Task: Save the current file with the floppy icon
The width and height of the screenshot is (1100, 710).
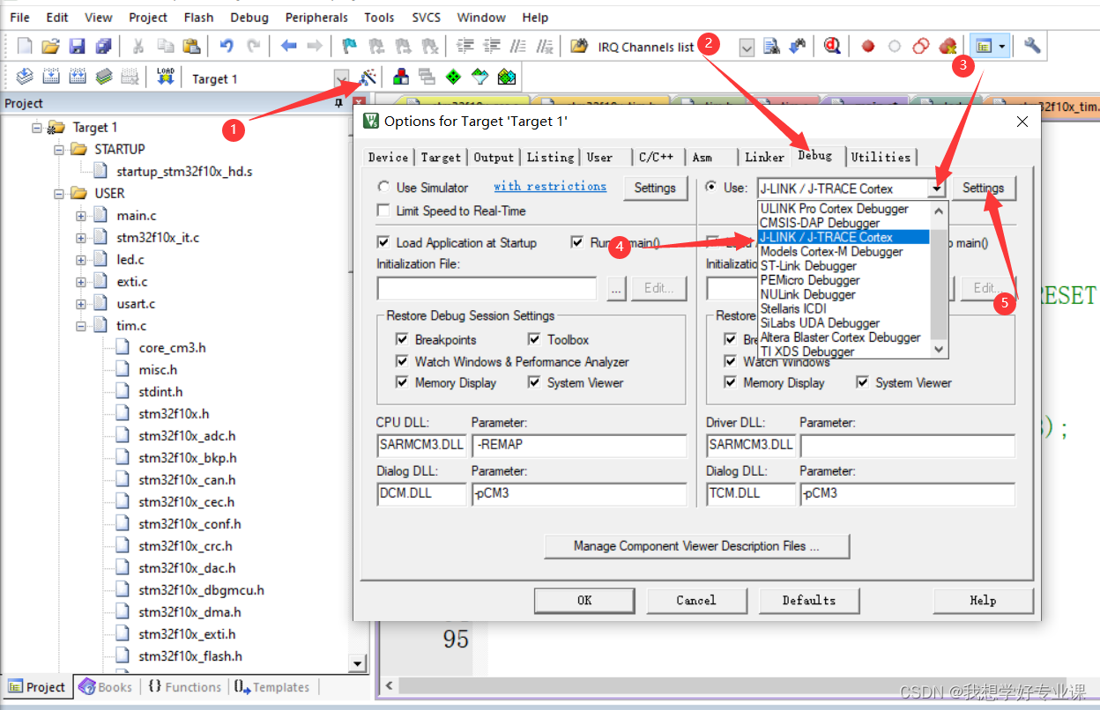Action: tap(78, 47)
